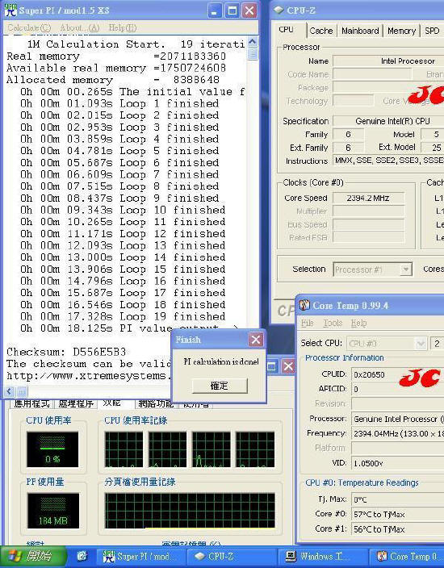Open the Help menu in Core Temp
The height and width of the screenshot is (568, 444).
pos(358,323)
